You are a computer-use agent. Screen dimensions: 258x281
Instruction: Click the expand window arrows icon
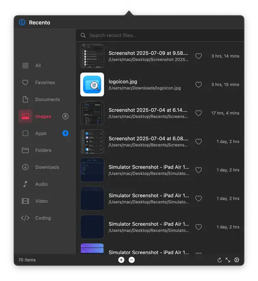228,260
